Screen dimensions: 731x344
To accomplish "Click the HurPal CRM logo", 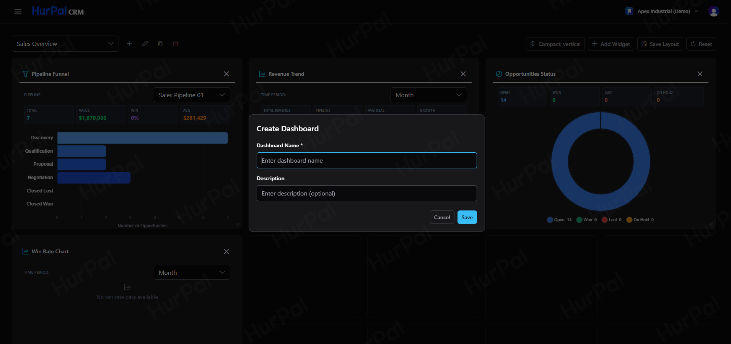I will (58, 11).
